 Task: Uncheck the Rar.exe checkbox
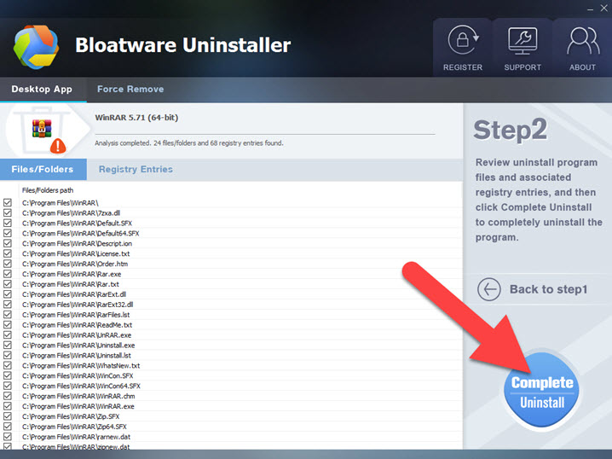[8, 274]
